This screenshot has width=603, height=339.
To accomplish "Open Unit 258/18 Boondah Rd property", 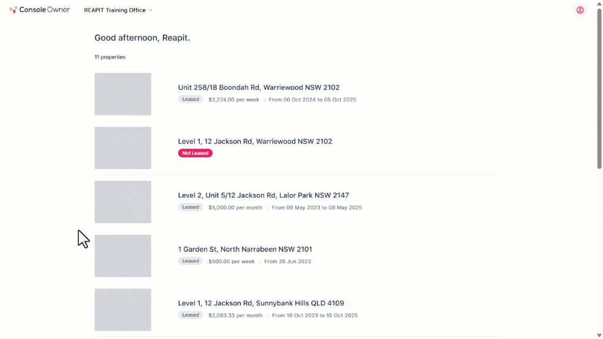I will click(x=259, y=88).
